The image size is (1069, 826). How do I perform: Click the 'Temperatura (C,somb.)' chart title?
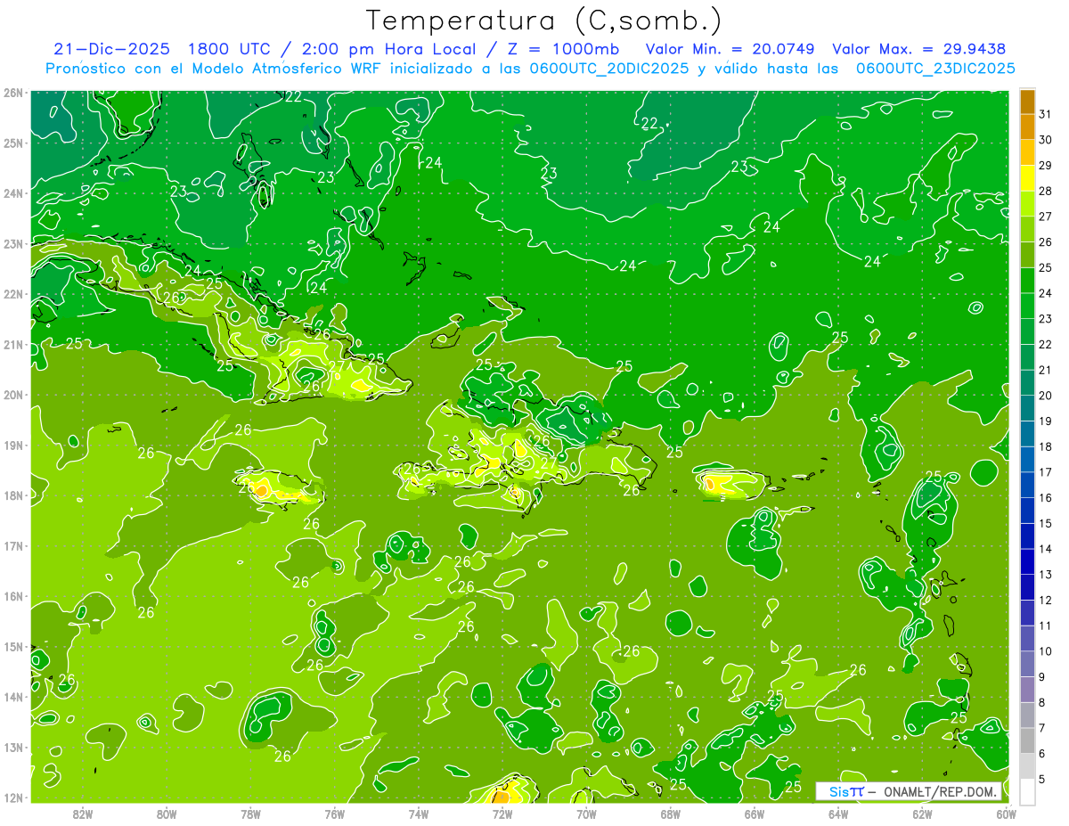point(544,21)
